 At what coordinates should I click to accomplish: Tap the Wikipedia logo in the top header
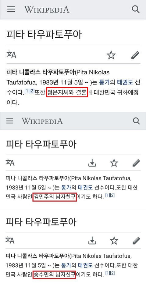(47, 9)
